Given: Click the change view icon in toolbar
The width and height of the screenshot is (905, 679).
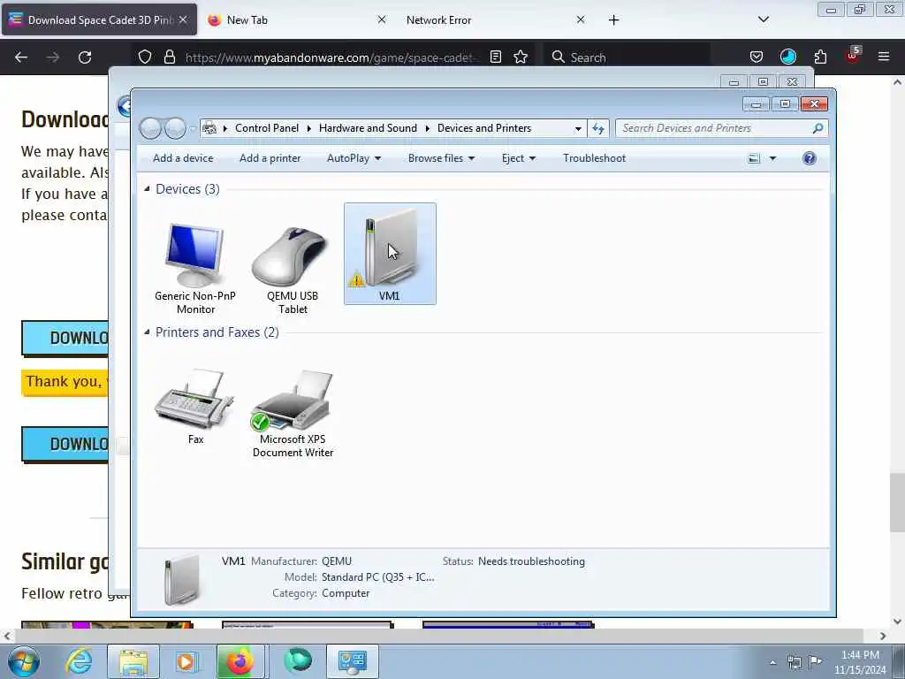Looking at the screenshot, I should pos(754,158).
